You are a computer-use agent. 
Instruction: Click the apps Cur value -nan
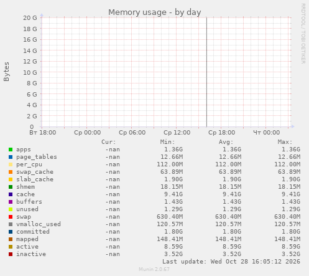[113, 150]
